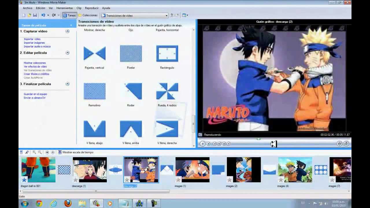Click the Take picture button in preview
This screenshot has width=370, height=208.
point(346,144)
